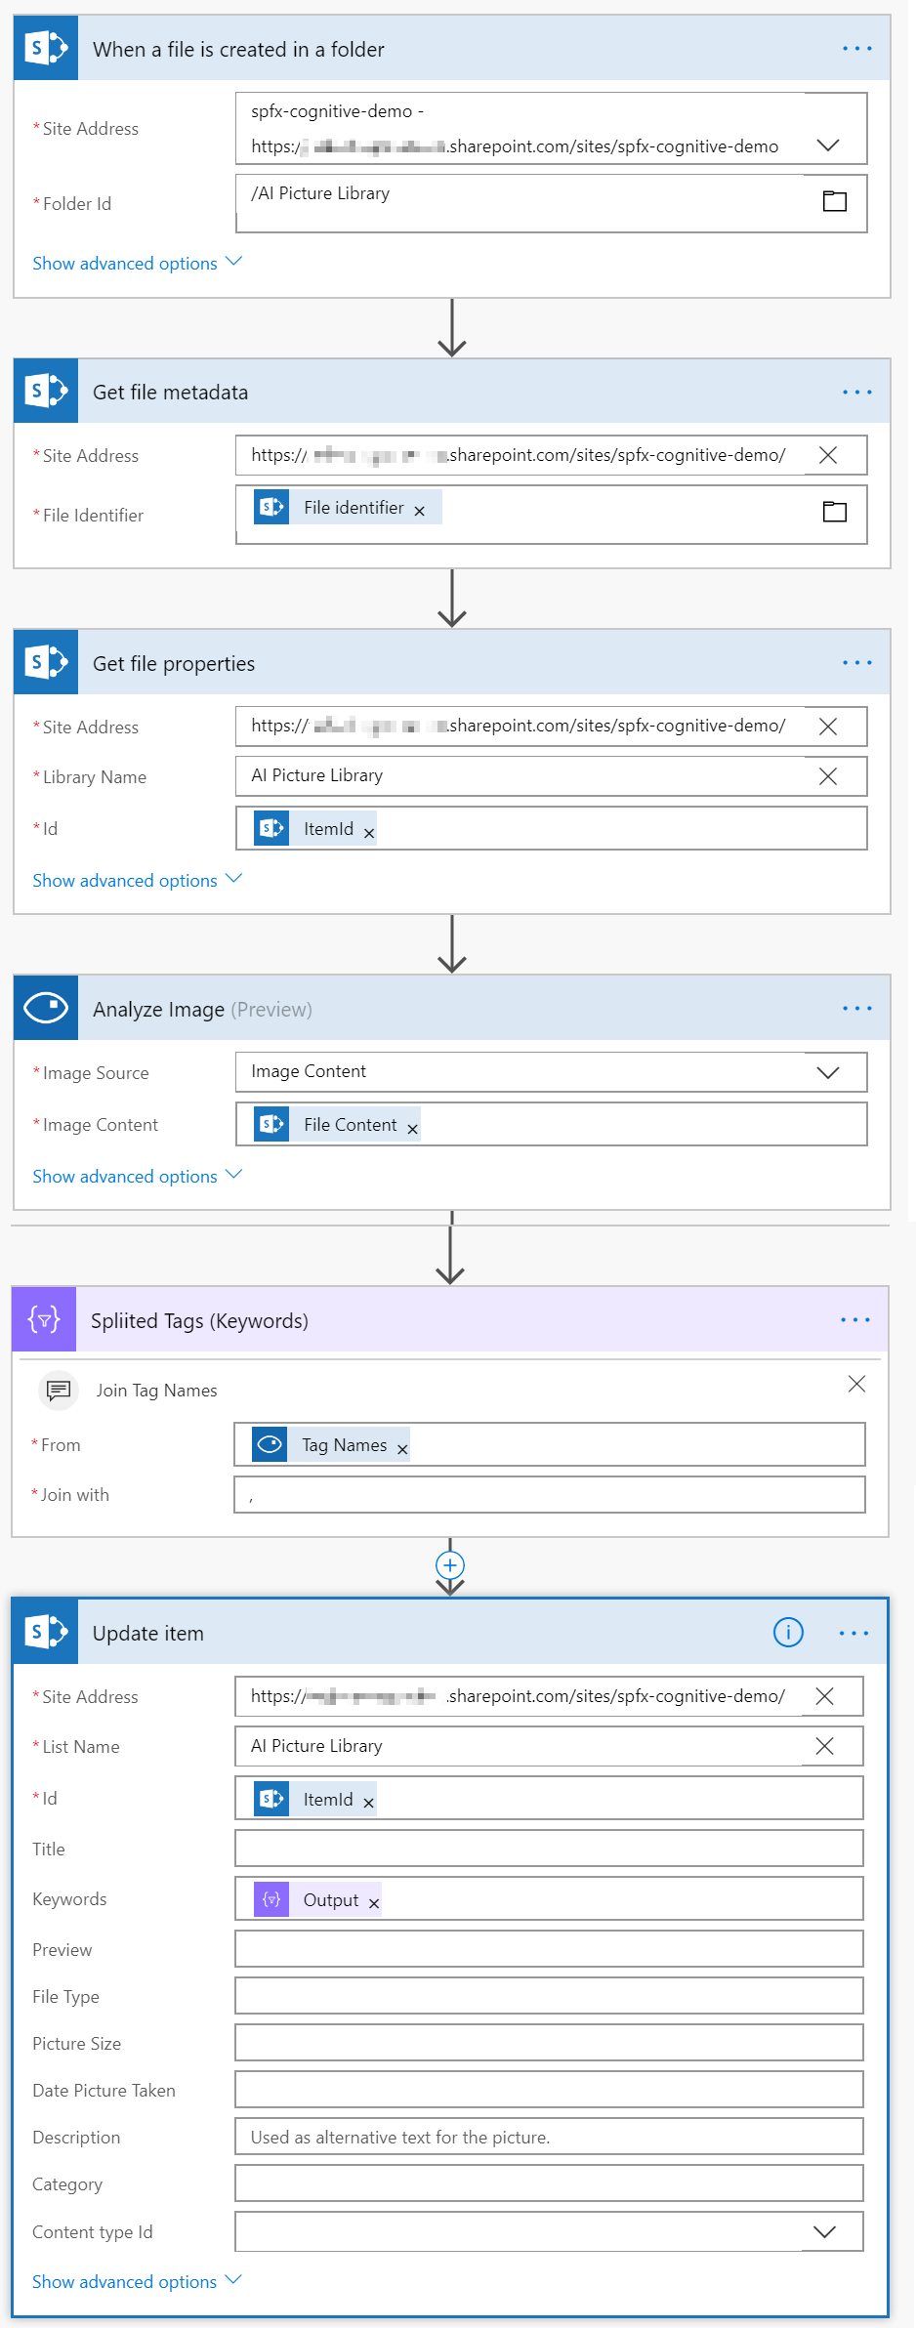Screen dimensions: 916x2328
Task: Open ellipsis menu of 'When a file is created in a folder'
Action: pos(857,49)
